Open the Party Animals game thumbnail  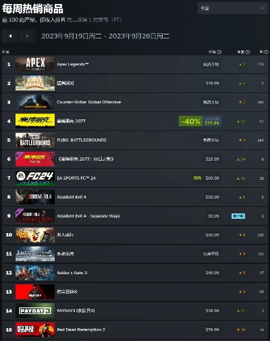click(35, 83)
